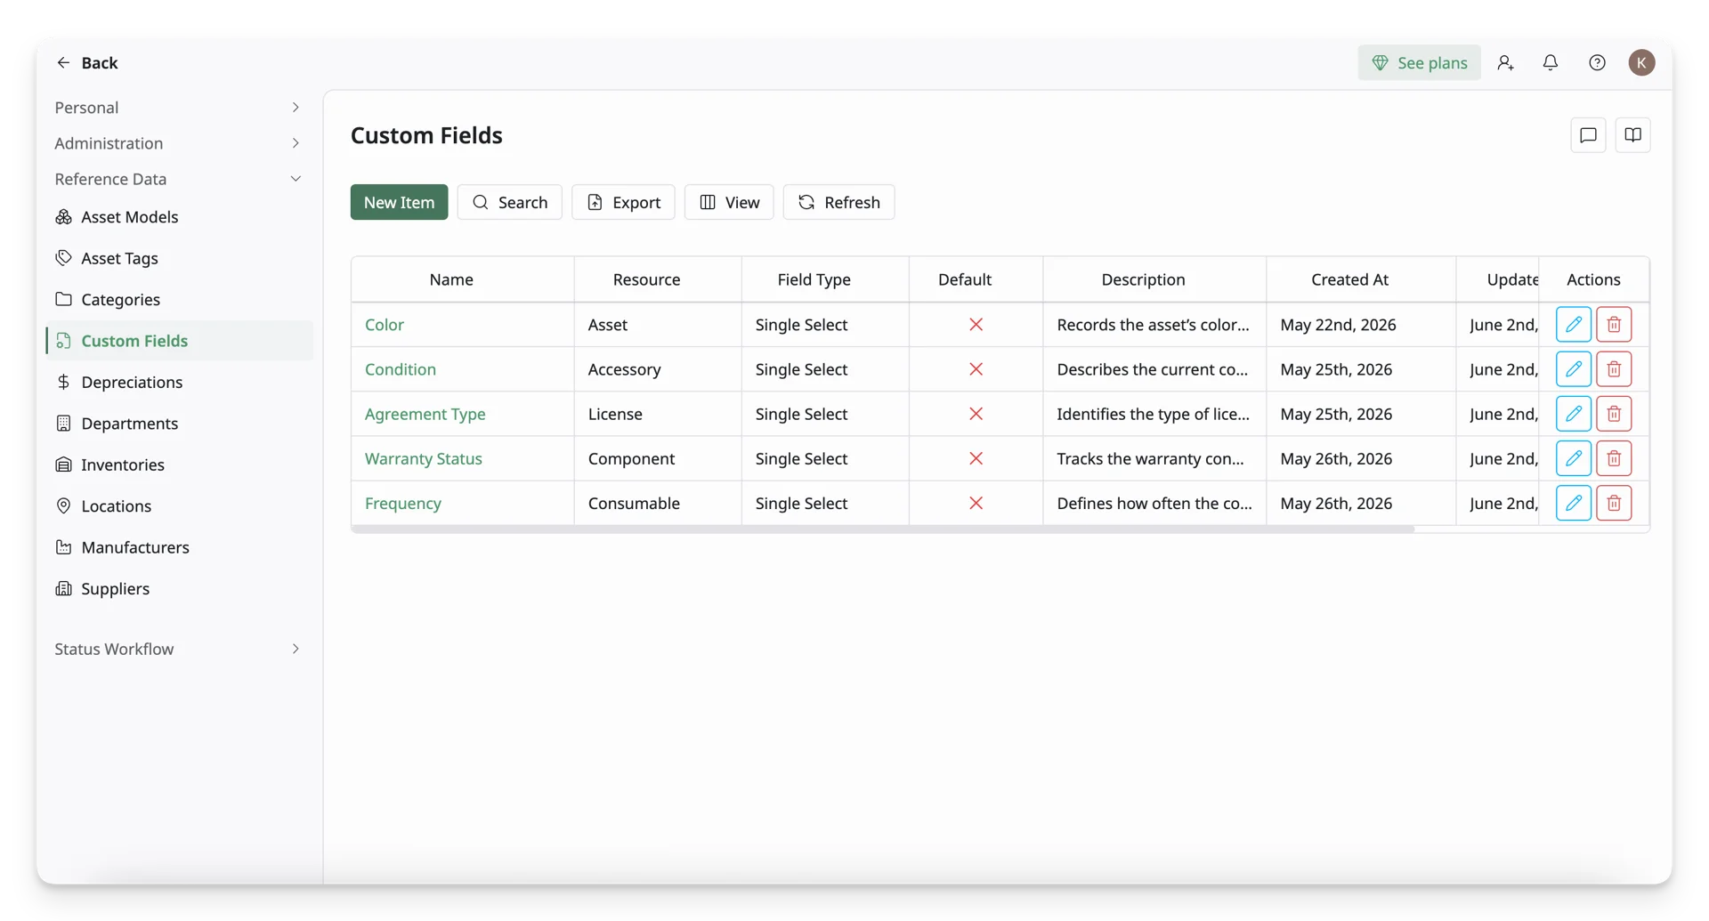The image size is (1709, 921).
Task: Expand the Status Workflow section
Action: tap(178, 649)
